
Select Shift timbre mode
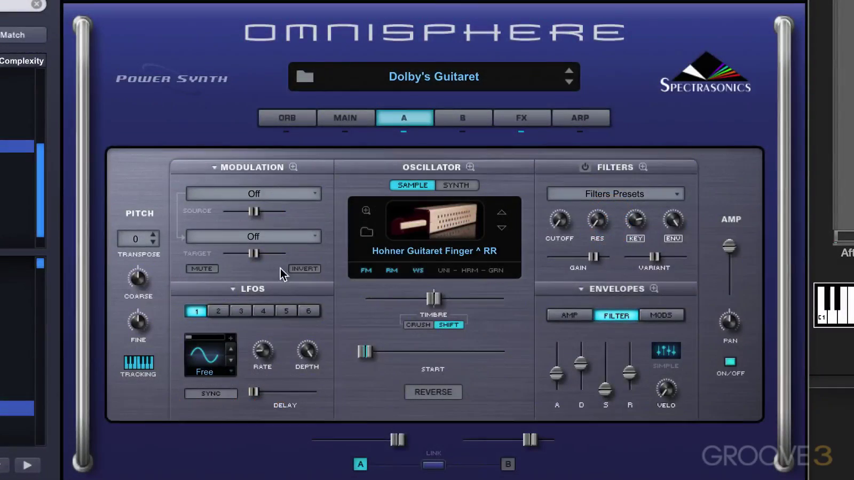pyautogui.click(x=449, y=325)
